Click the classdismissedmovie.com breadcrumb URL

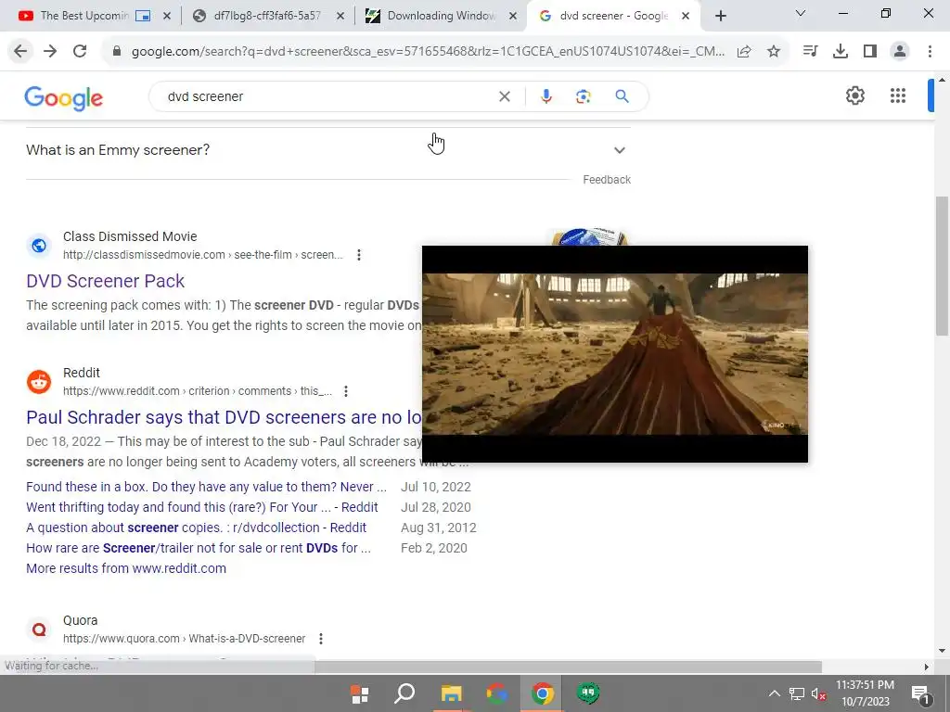(x=203, y=255)
